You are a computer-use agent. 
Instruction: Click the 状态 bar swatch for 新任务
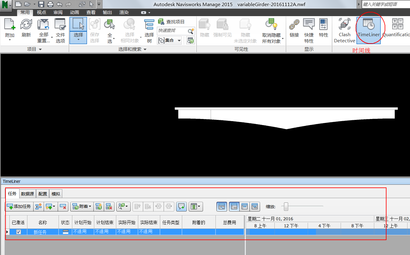pos(65,232)
